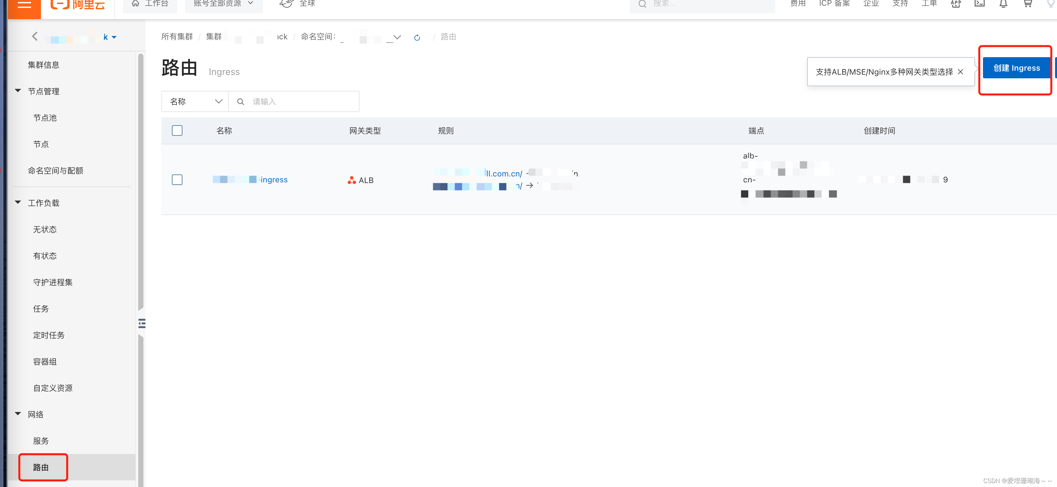Click 创建 Ingress button
Screen dimensions: 1057x487
click(1016, 68)
